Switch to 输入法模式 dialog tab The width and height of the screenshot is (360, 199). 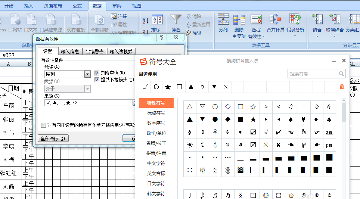[x=121, y=52]
